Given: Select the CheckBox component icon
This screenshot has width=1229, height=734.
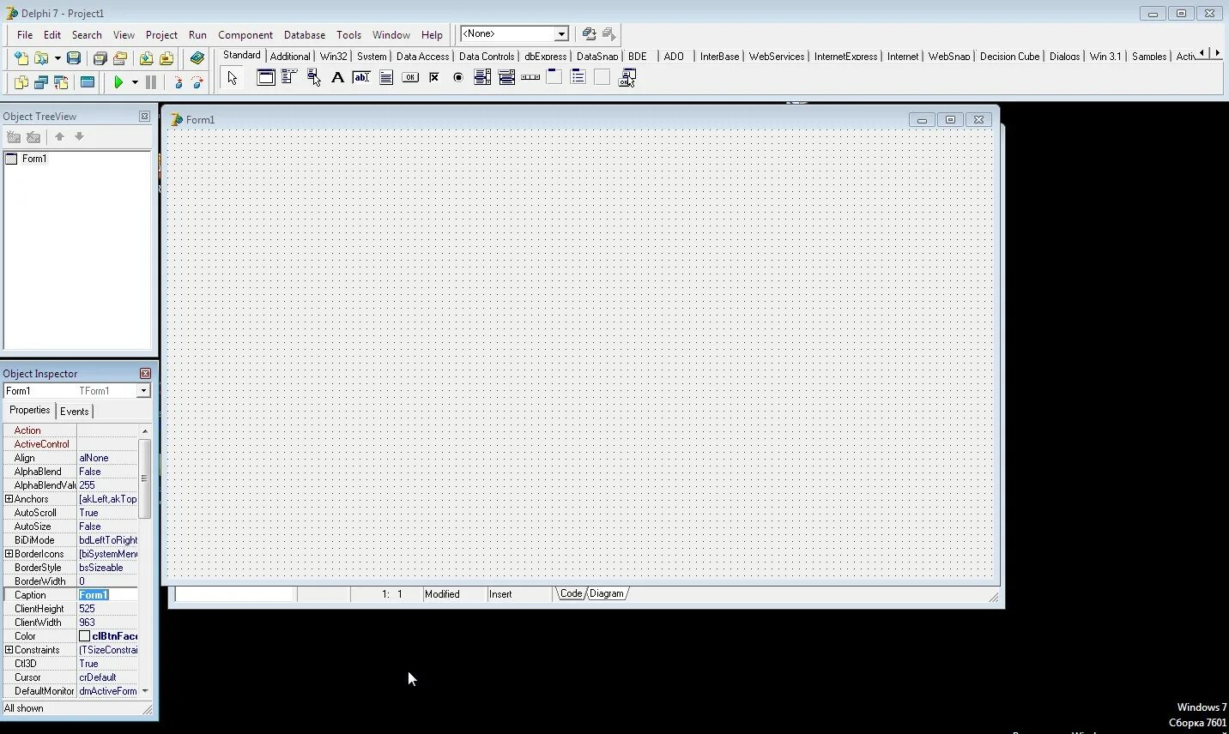Looking at the screenshot, I should (x=434, y=77).
